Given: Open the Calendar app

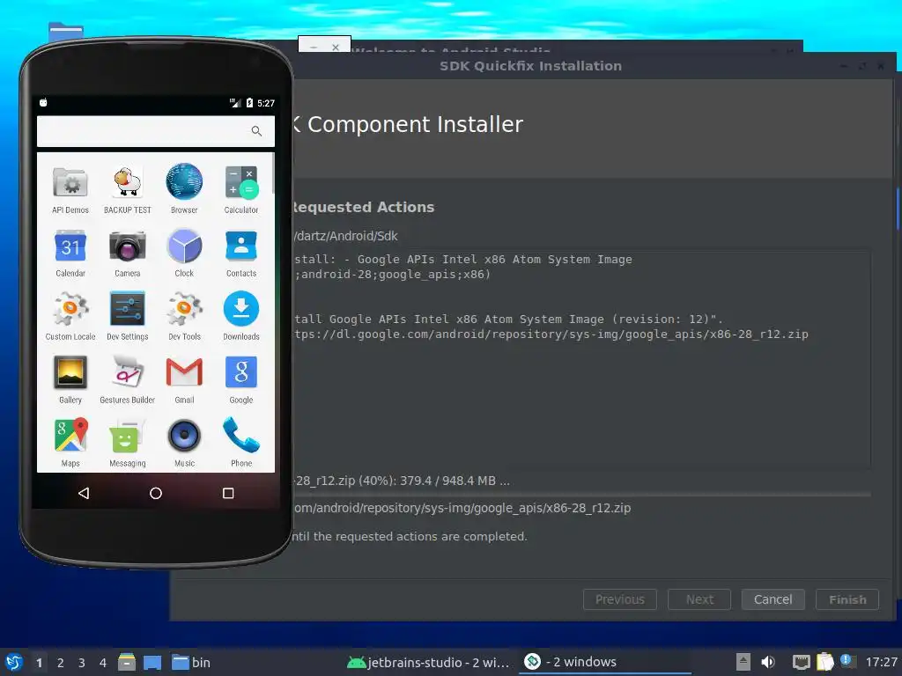Looking at the screenshot, I should coord(70,253).
